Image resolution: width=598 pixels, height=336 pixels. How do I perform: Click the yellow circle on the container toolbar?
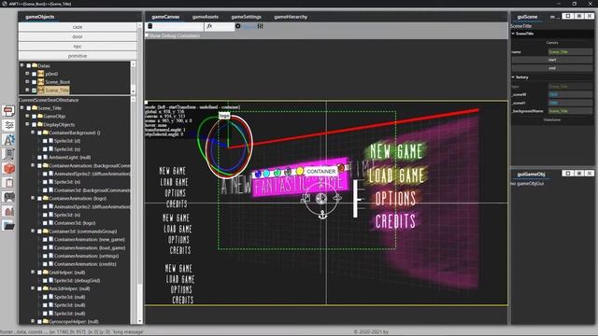300,171
